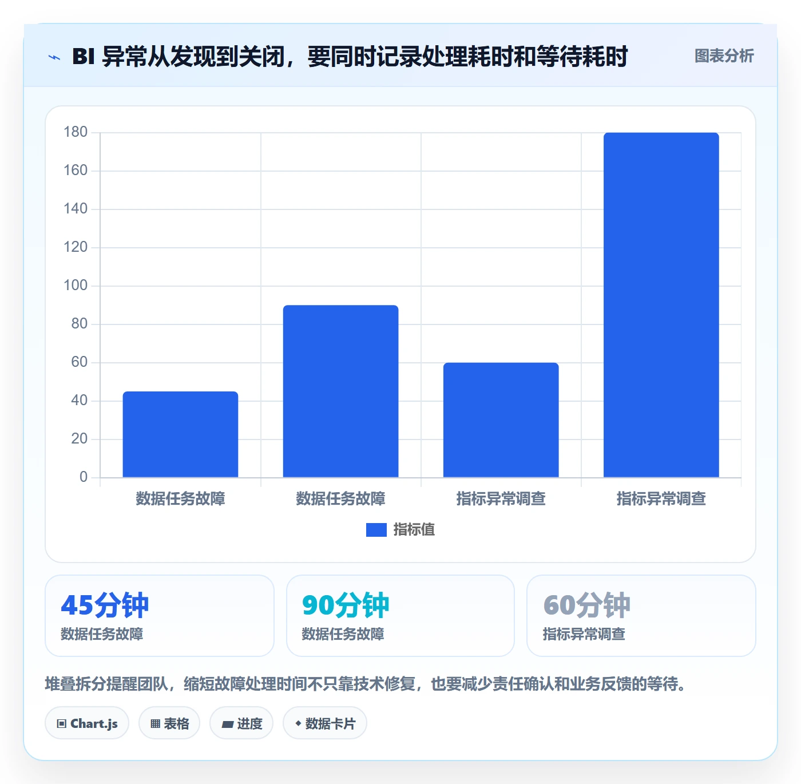Click the 180 tick on the y-axis
This screenshot has width=801, height=784.
pos(76,132)
